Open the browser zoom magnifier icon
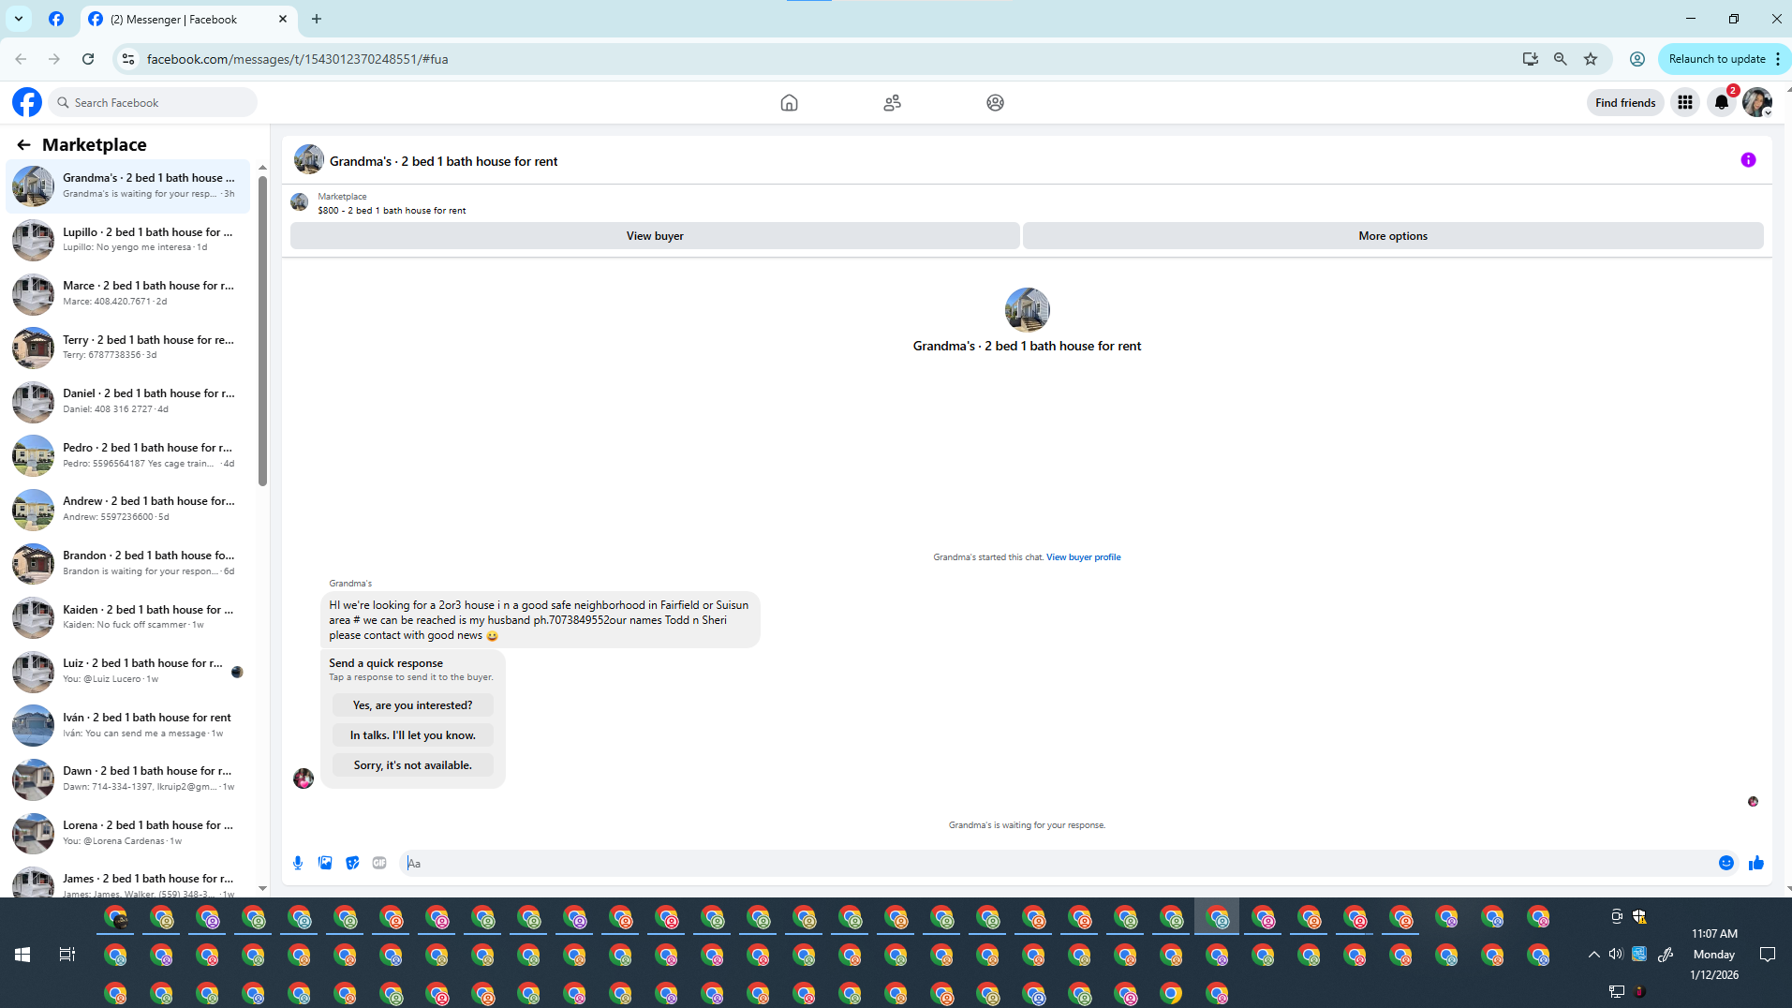The image size is (1792, 1008). click(x=1561, y=59)
